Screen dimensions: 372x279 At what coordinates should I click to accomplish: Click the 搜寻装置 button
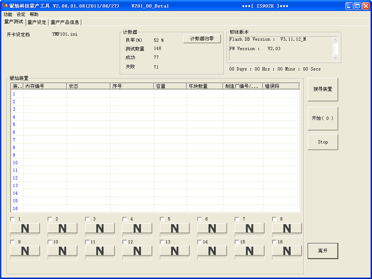(323, 89)
